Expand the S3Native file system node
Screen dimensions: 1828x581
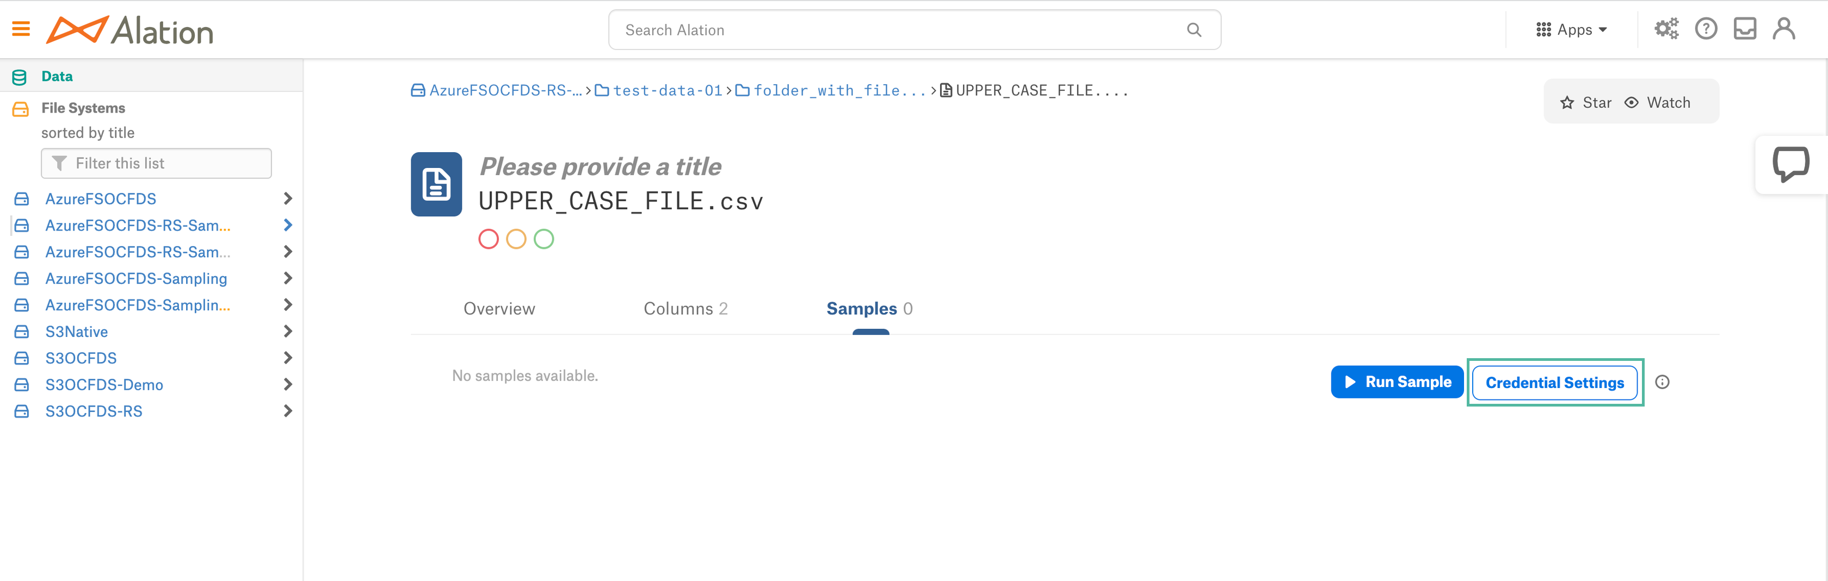(x=287, y=331)
